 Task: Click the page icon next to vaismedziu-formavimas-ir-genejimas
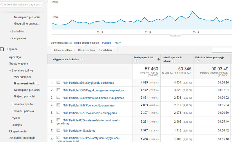point(58,120)
